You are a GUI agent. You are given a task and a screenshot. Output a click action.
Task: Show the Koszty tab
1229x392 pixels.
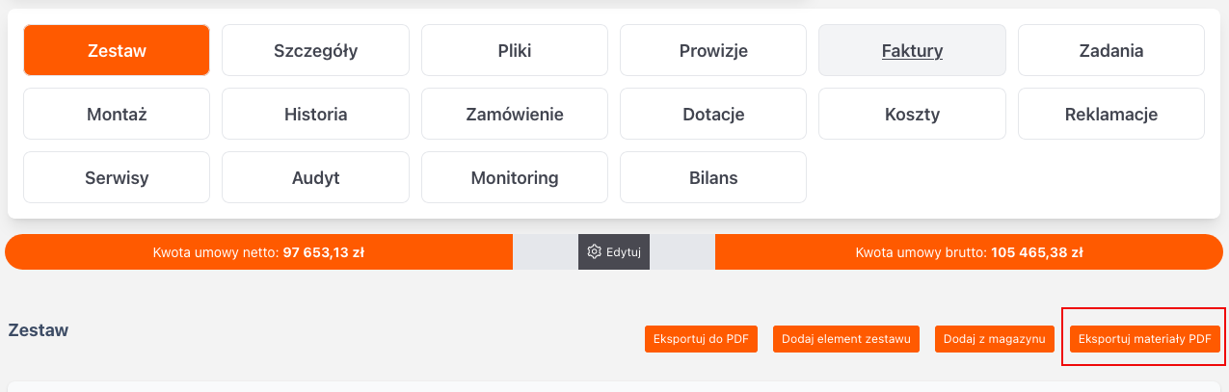tap(912, 114)
